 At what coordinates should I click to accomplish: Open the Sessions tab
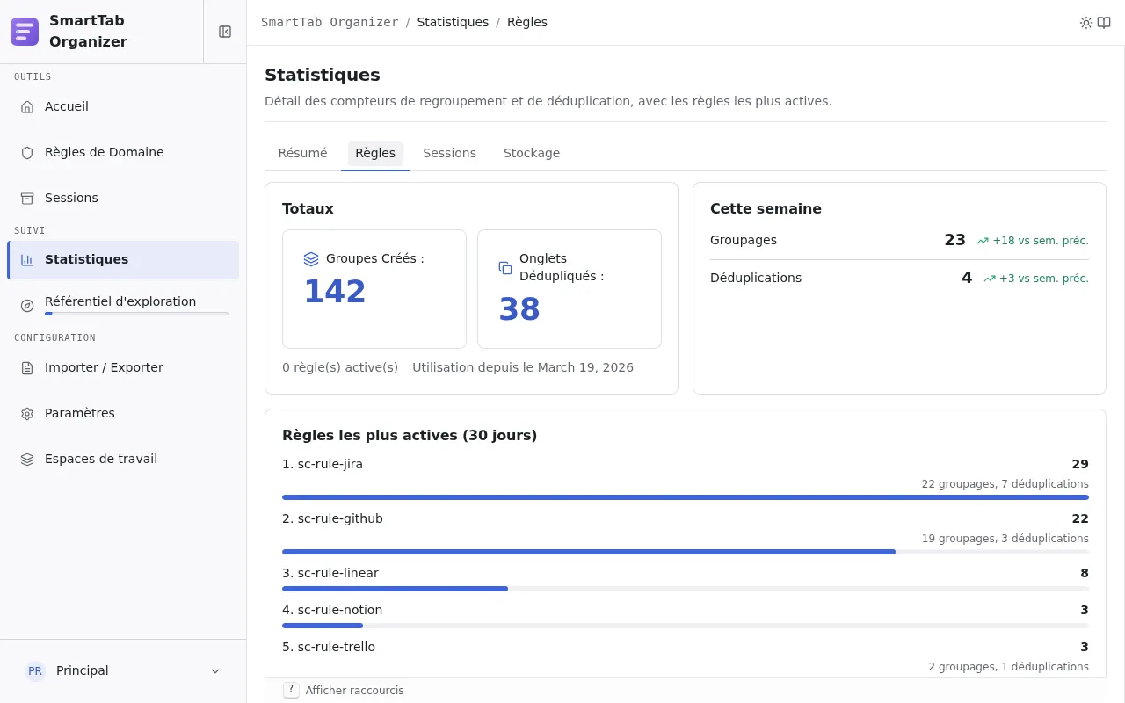[449, 153]
